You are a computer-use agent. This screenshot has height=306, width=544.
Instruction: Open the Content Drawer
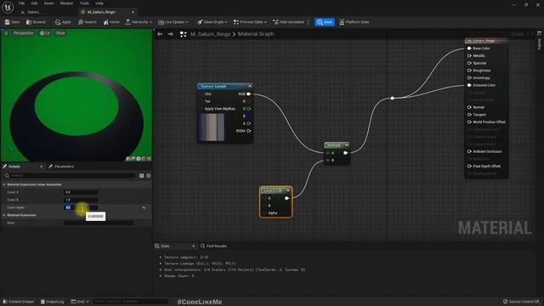(x=19, y=302)
